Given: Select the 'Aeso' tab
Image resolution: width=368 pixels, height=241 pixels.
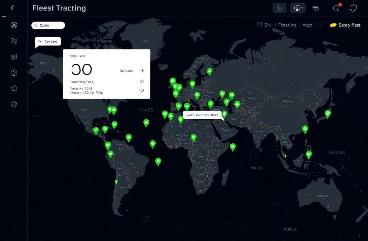Looking at the screenshot, I should coord(308,25).
